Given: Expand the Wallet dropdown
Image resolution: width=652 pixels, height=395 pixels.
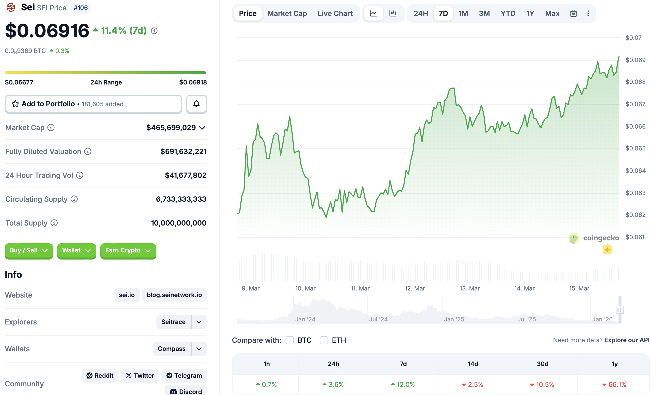Looking at the screenshot, I should point(76,250).
